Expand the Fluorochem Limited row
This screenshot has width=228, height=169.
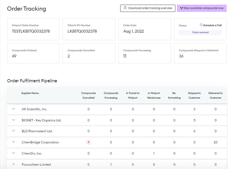coord(13,164)
